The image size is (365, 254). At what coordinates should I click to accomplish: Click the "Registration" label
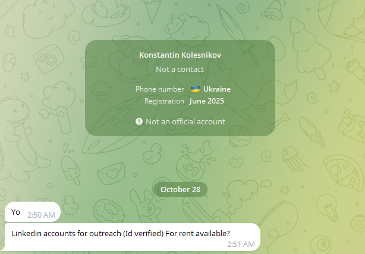point(164,101)
